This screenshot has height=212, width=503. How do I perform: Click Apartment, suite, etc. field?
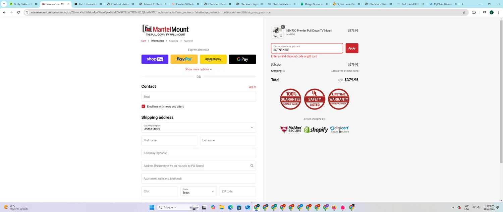click(x=199, y=179)
